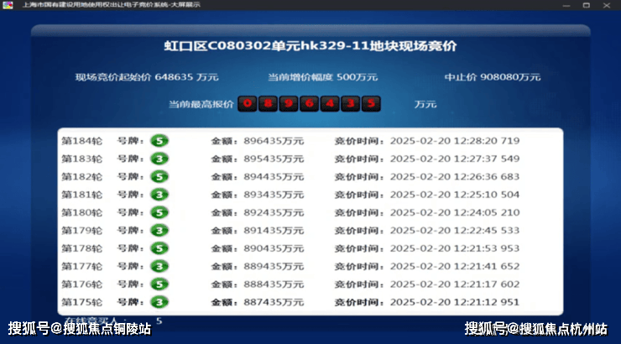
Task: Click the 第179轮 round label
Action: click(81, 231)
